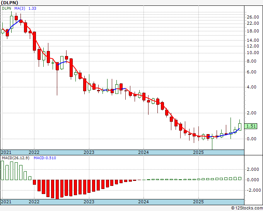Click the (DLPN) chart title
Viewport: 263px width, 211px height.
(9, 3)
